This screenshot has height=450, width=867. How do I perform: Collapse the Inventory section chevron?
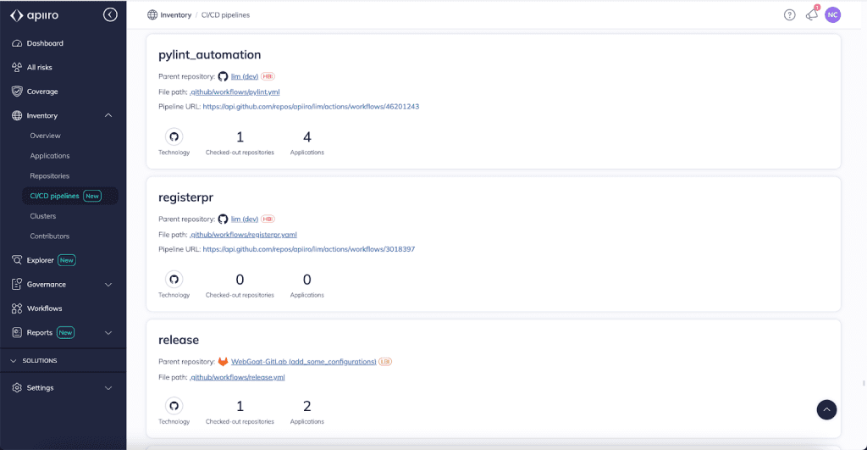pos(108,115)
